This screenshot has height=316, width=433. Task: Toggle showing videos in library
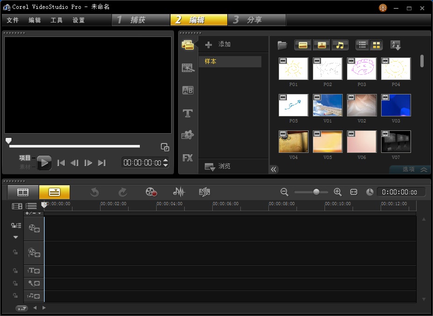[303, 45]
